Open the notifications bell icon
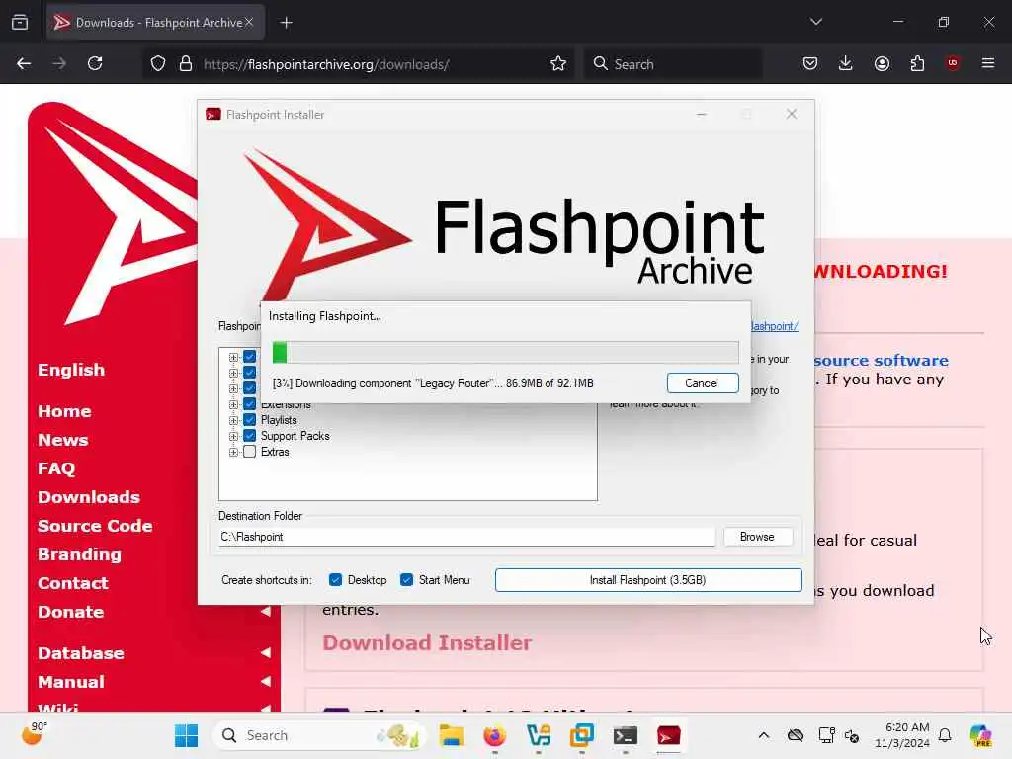1012x759 pixels. coord(945,735)
